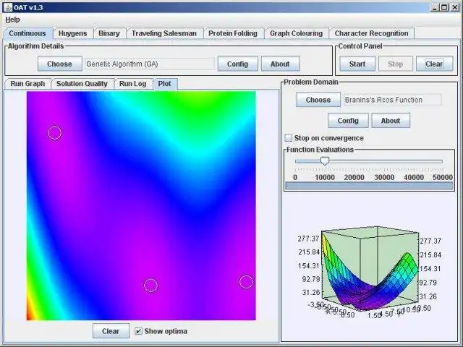Click the bottom-right optimum circle on plot
Image resolution: width=463 pixels, height=347 pixels.
click(x=246, y=282)
